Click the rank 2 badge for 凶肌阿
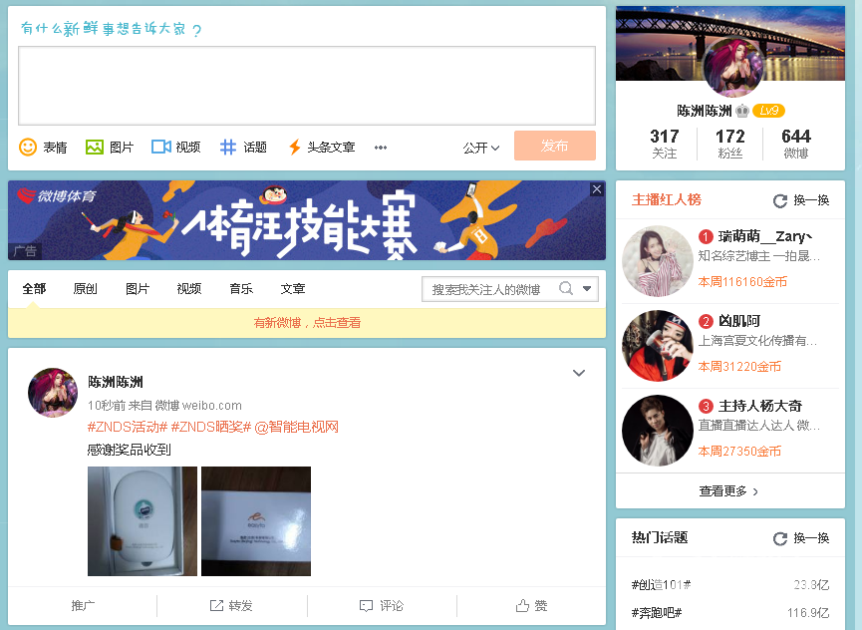 tap(706, 321)
